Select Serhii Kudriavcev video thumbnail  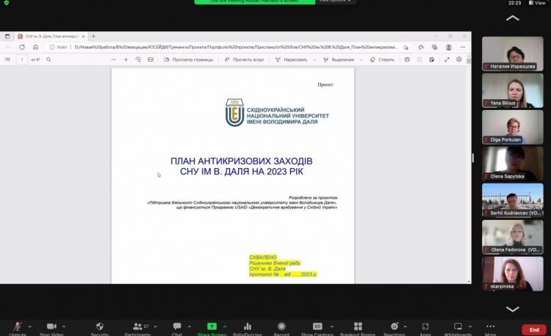click(512, 200)
